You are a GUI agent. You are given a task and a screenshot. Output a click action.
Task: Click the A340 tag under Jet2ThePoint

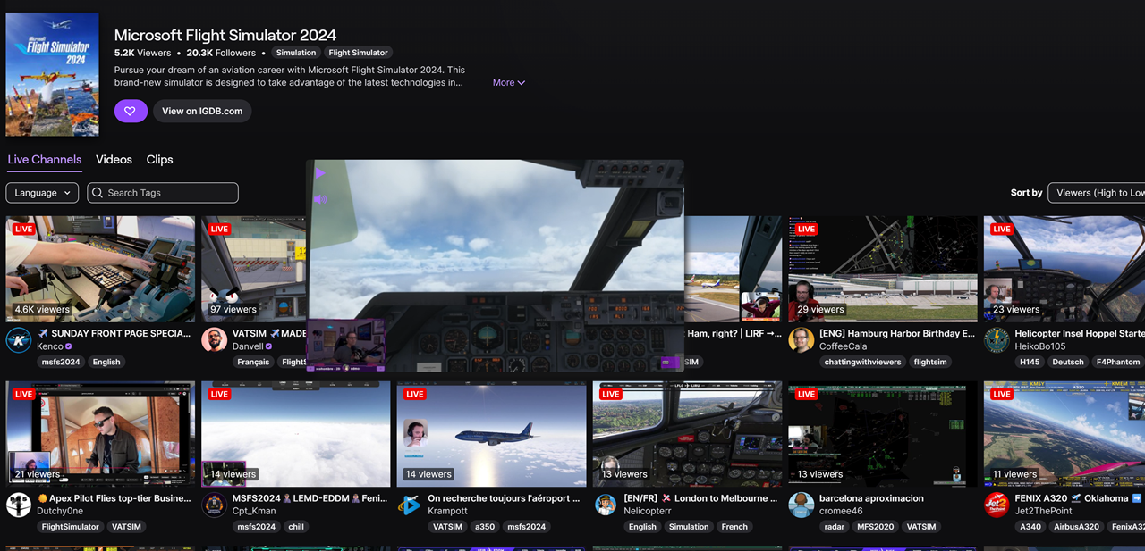(1031, 527)
